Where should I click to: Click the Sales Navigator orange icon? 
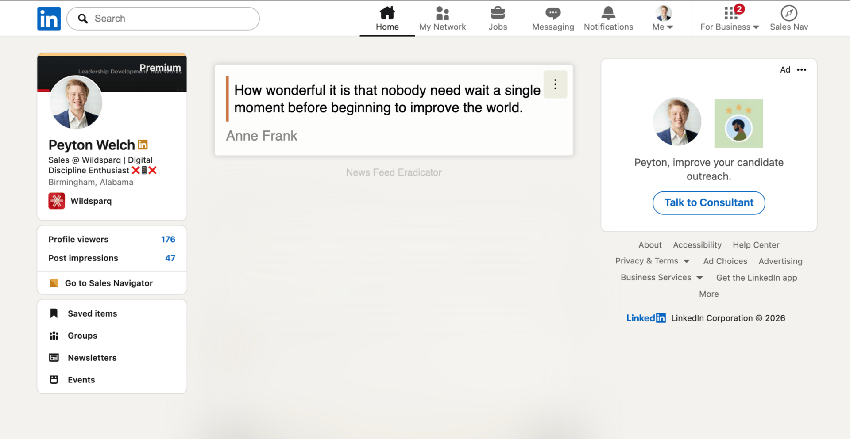(54, 283)
